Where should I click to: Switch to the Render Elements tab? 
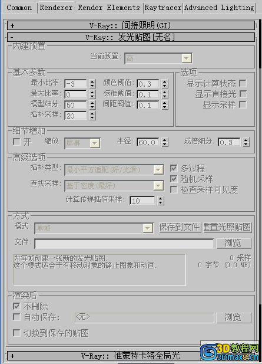(x=109, y=8)
